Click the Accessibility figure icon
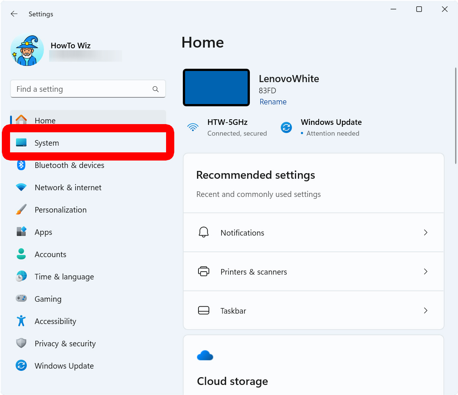Image resolution: width=458 pixels, height=395 pixels. click(21, 321)
